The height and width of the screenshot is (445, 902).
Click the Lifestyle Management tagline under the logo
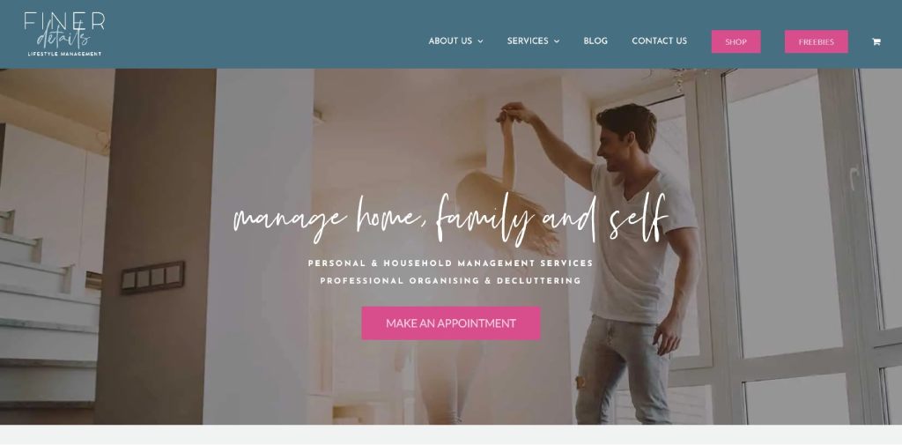coord(64,54)
